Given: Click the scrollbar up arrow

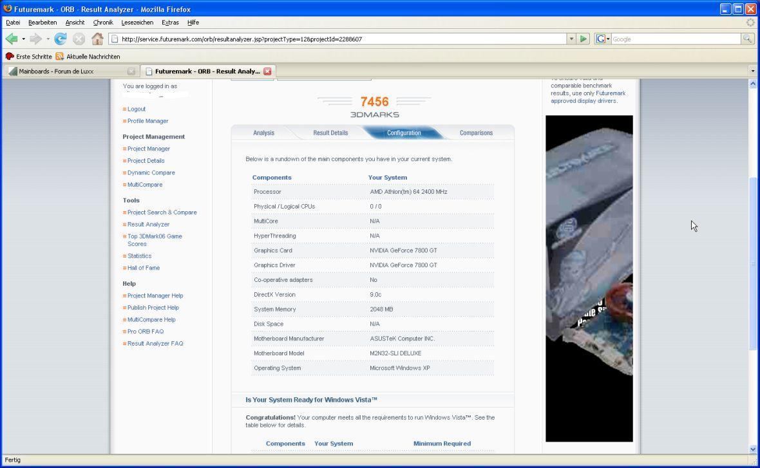Looking at the screenshot, I should [x=753, y=84].
